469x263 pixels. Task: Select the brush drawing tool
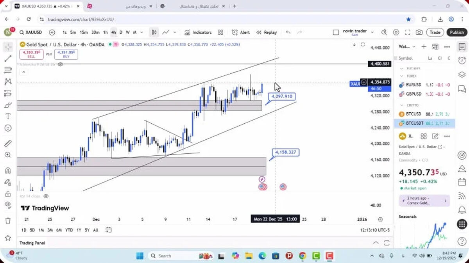(8, 105)
